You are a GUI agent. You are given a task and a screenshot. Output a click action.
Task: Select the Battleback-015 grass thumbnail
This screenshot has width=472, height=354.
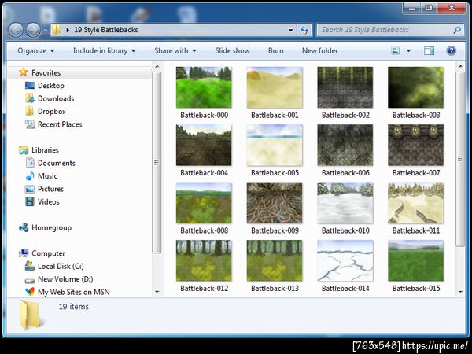[415, 260]
